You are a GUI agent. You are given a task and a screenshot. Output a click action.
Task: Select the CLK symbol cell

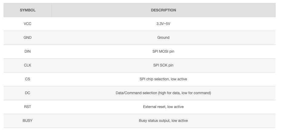coord(28,65)
